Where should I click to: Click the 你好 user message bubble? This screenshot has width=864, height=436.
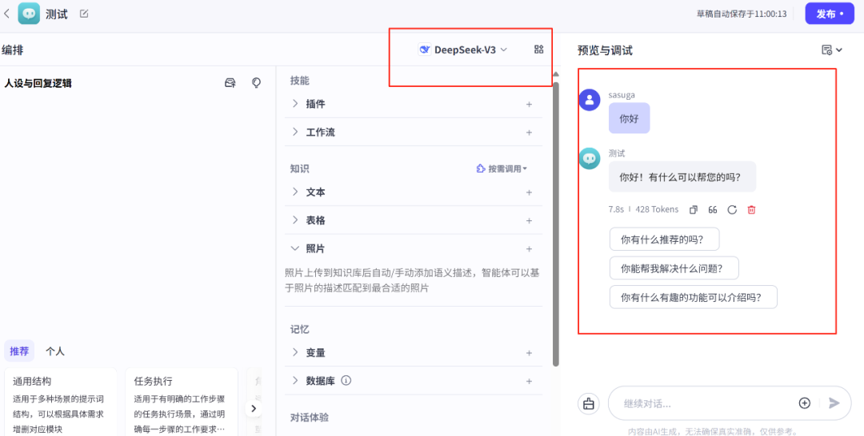pos(630,118)
